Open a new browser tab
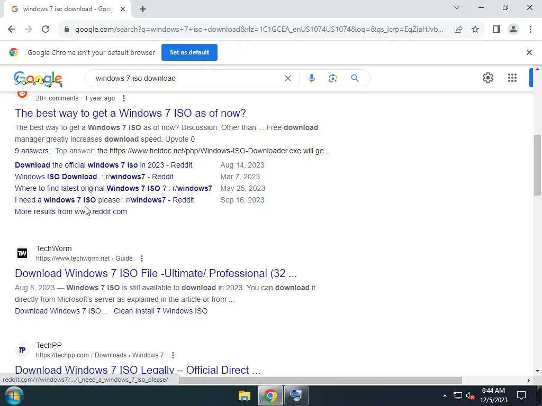542x406 pixels. [x=143, y=9]
